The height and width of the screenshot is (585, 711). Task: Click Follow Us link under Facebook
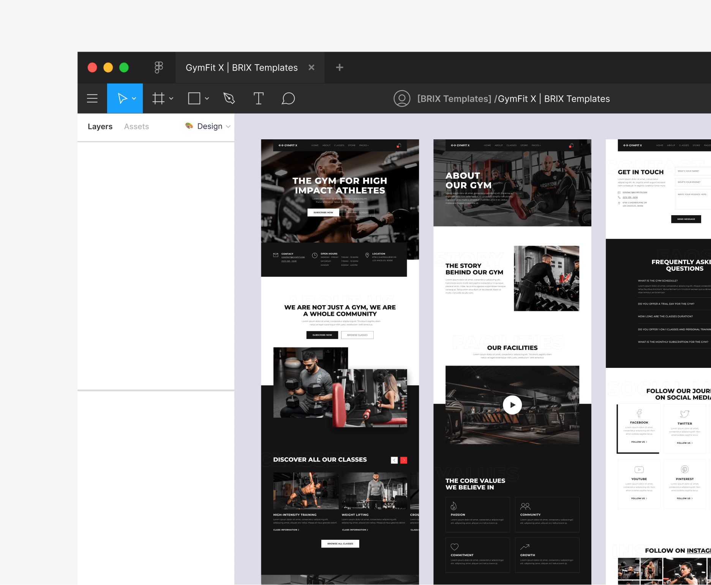tap(639, 442)
